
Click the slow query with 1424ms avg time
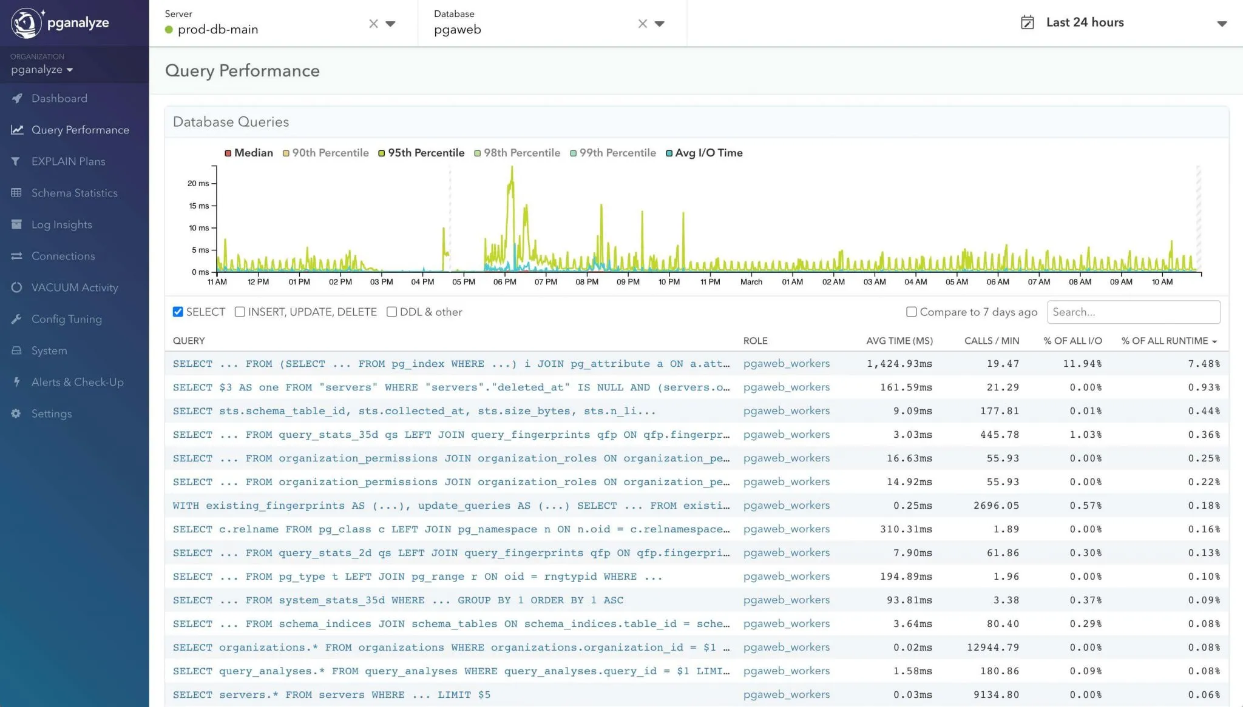pyautogui.click(x=451, y=363)
